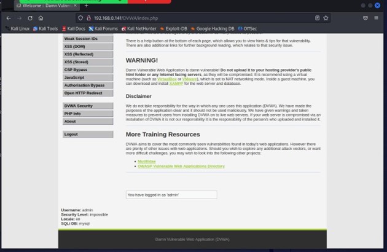Open the DVWA Security page

[88, 106]
